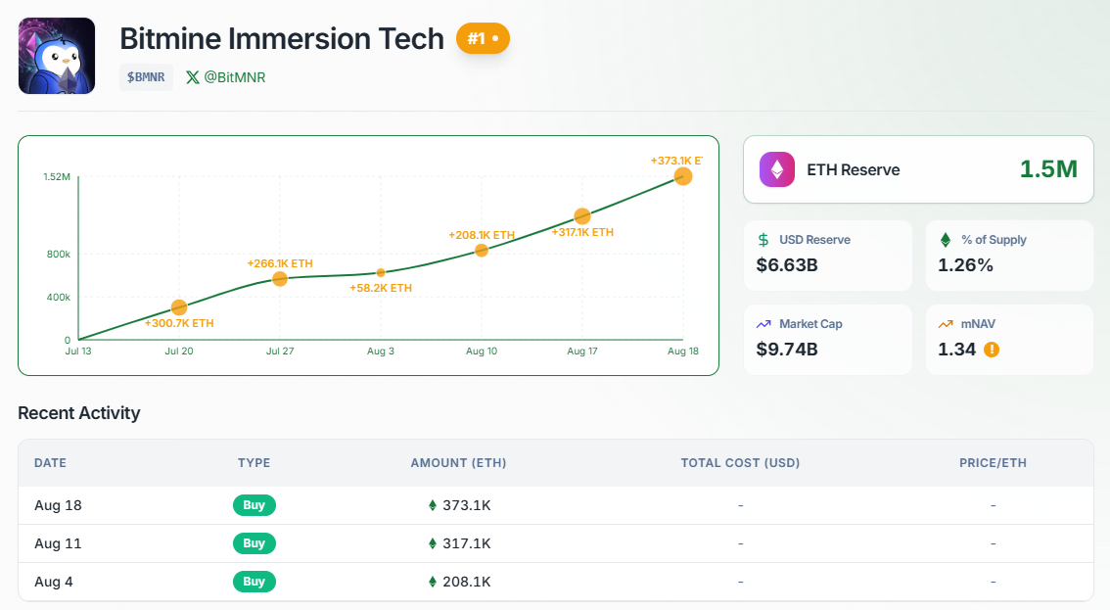Click the green Ethereum % of Supply icon
The image size is (1110, 610).
[x=946, y=240]
